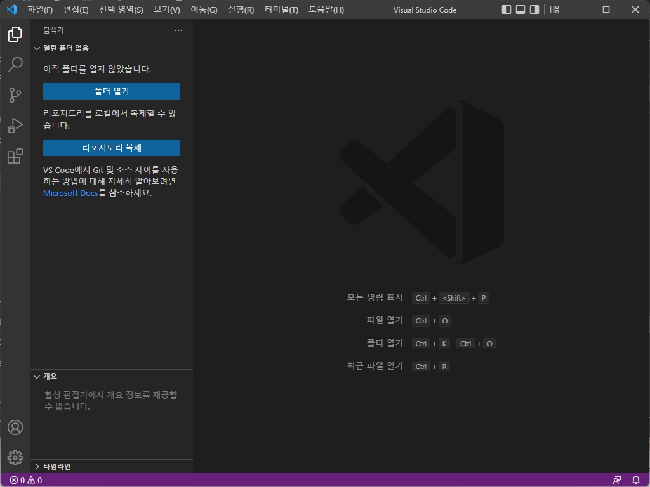
Task: Open the Explorer view in activity bar
Action: pos(15,34)
